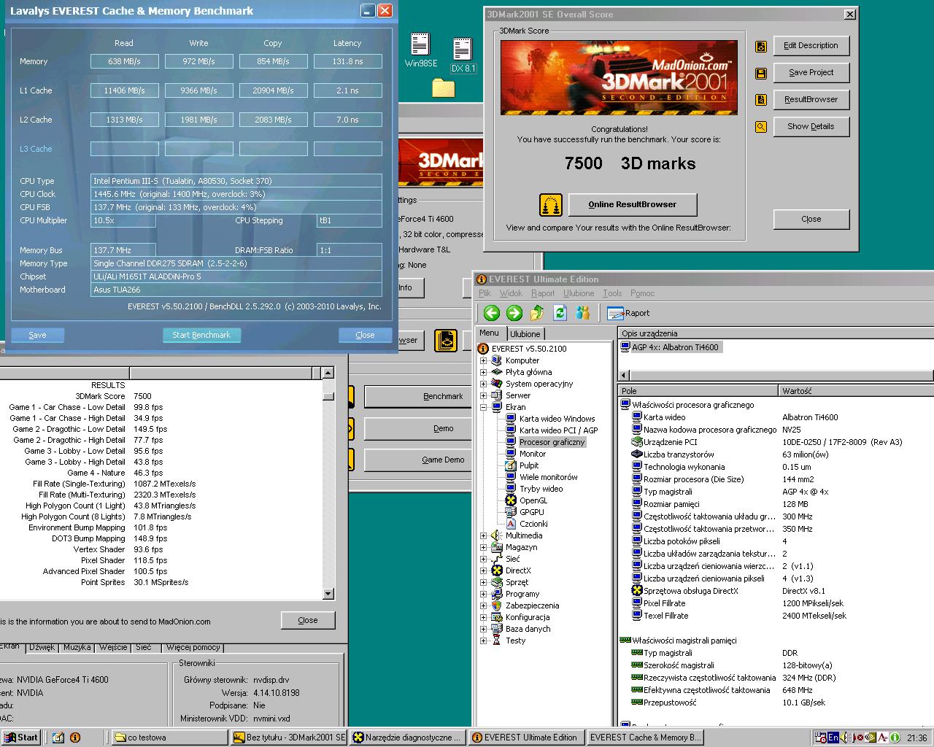Open the Widok menu in EVEREST

tap(511, 293)
